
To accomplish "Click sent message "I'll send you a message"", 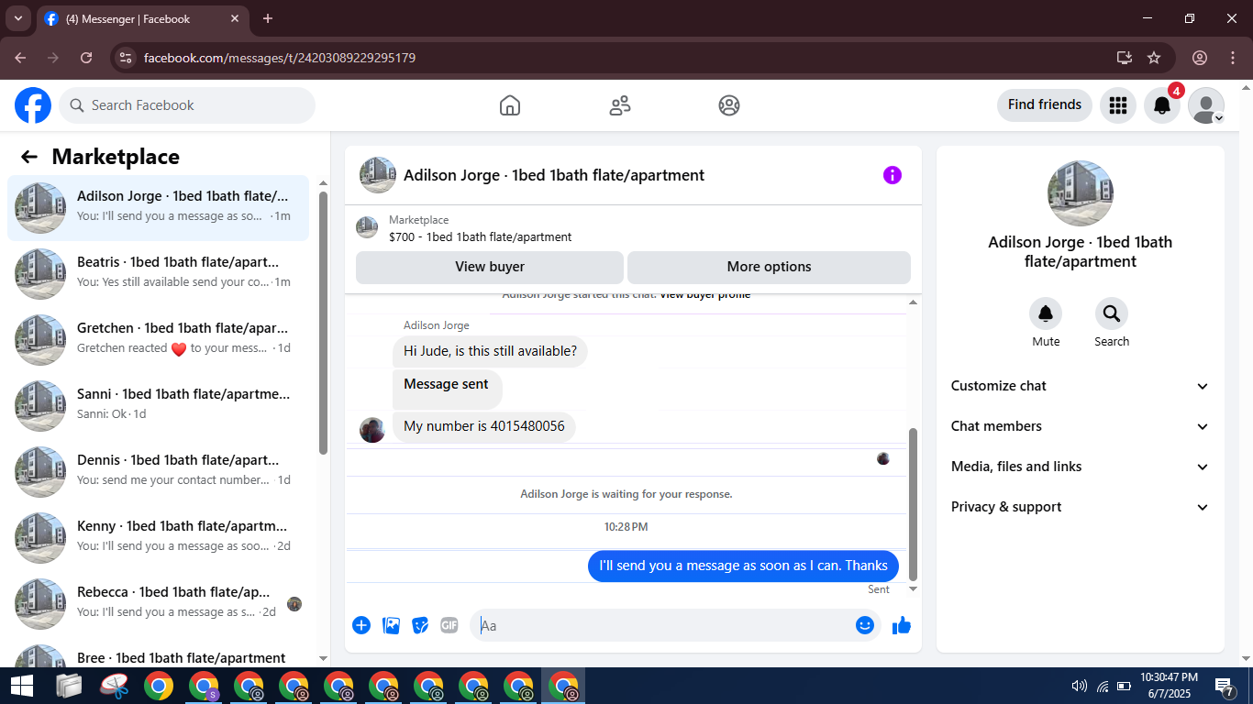I will point(743,566).
